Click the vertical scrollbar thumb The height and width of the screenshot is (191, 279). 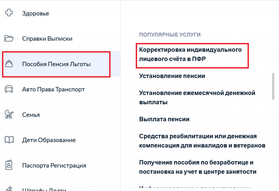pos(273,86)
